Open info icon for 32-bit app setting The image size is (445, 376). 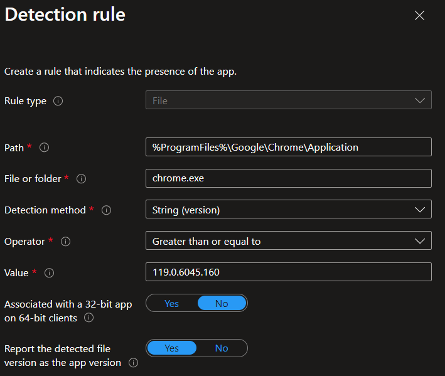point(89,318)
